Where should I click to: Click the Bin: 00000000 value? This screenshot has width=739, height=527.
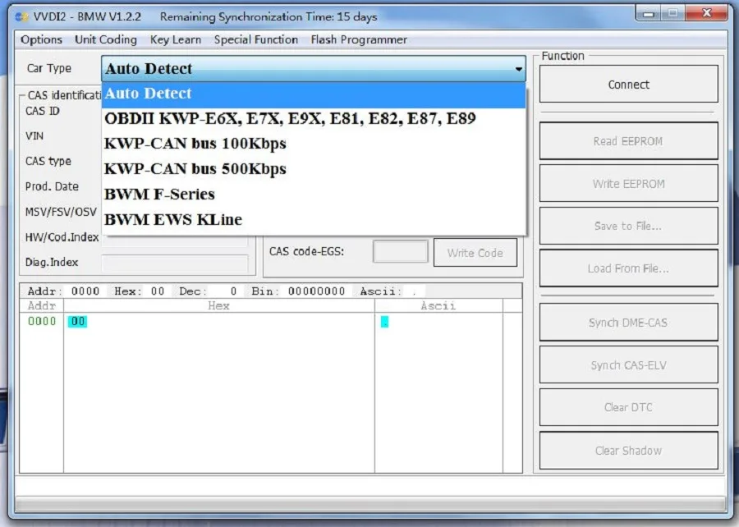pyautogui.click(x=316, y=291)
